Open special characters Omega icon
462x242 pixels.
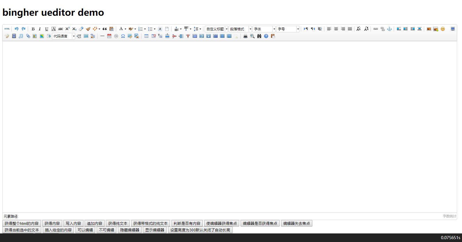click(123, 36)
